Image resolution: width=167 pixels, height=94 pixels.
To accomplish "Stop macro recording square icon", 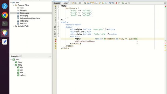I will pyautogui.click(x=119, y=3).
